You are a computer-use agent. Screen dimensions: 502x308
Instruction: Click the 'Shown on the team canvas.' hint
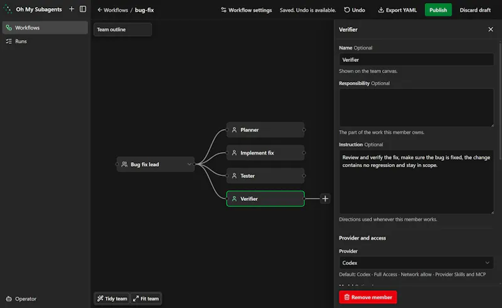pos(368,71)
